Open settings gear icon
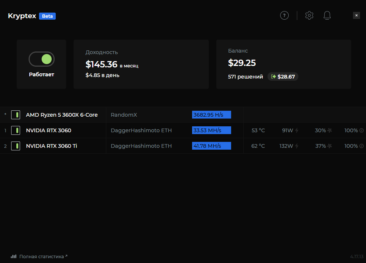The height and width of the screenshot is (263, 366). tap(309, 16)
